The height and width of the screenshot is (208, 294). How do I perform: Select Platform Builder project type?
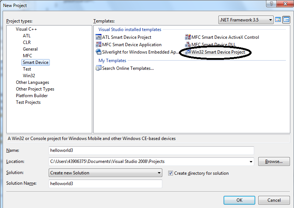[32, 96]
